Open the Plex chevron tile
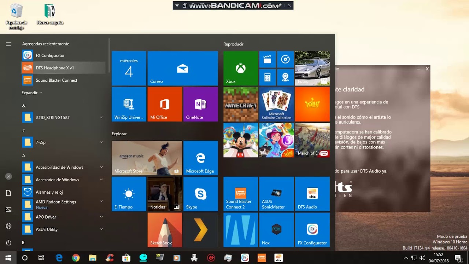This screenshot has height=264, width=469. [x=200, y=230]
